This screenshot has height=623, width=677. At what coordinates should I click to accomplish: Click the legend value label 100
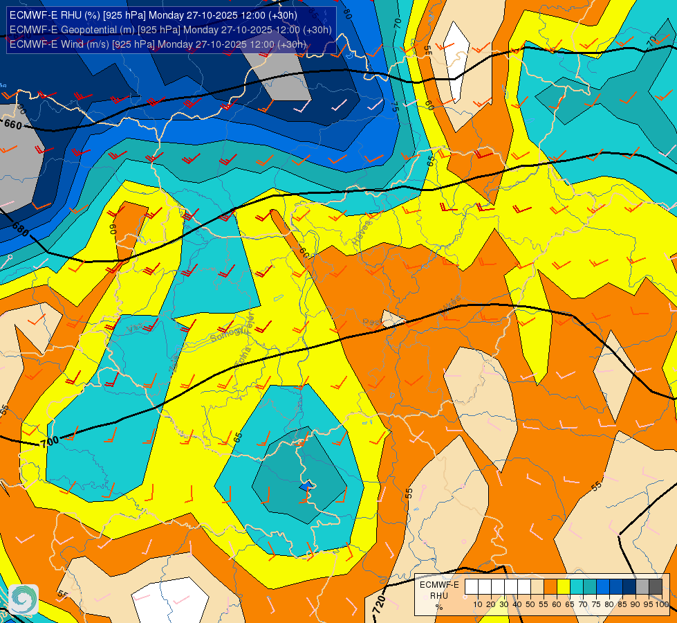coord(662,604)
